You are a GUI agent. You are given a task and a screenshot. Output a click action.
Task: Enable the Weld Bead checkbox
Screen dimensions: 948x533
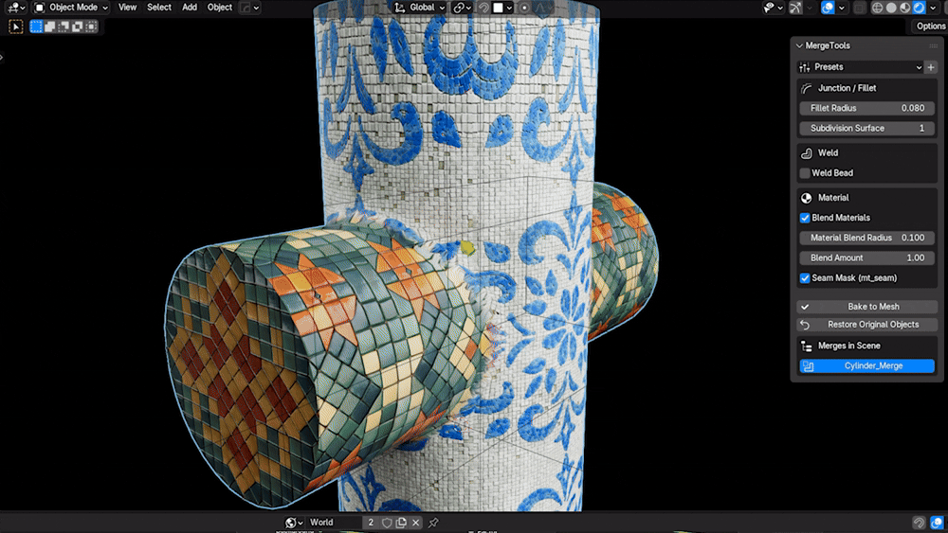(x=805, y=173)
